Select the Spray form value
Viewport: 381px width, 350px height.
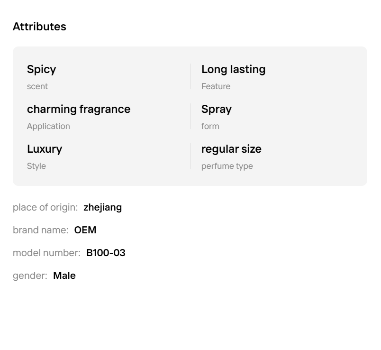[217, 109]
